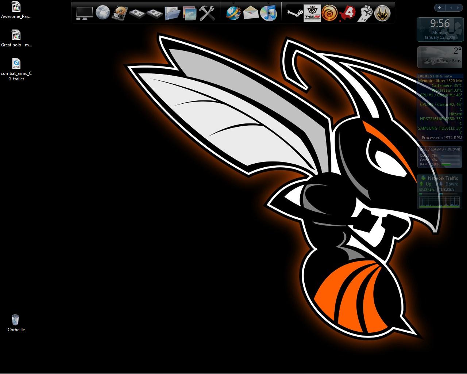The width and height of the screenshot is (467, 374).
Task: Click the sidebar next page arrow
Action: [459, 7]
